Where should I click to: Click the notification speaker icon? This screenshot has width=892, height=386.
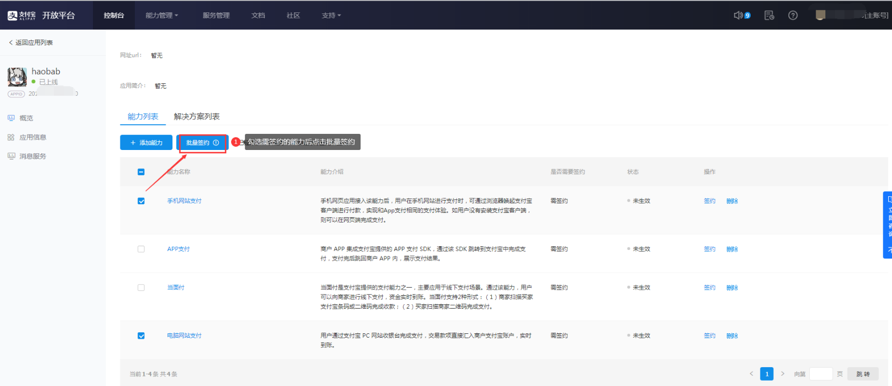[x=738, y=15]
